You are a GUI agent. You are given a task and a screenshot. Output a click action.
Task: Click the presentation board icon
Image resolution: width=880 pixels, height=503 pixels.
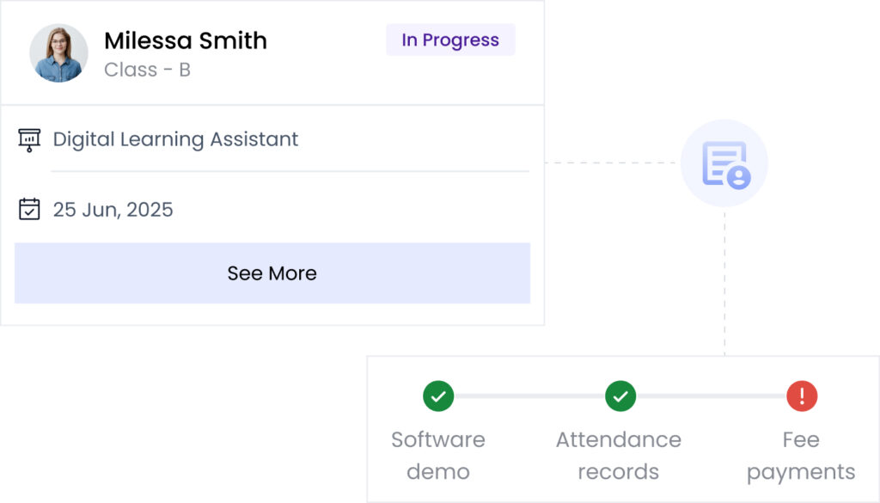(29, 139)
